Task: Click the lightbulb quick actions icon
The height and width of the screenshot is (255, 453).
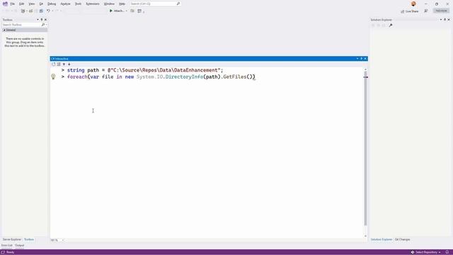Action: tap(53, 76)
